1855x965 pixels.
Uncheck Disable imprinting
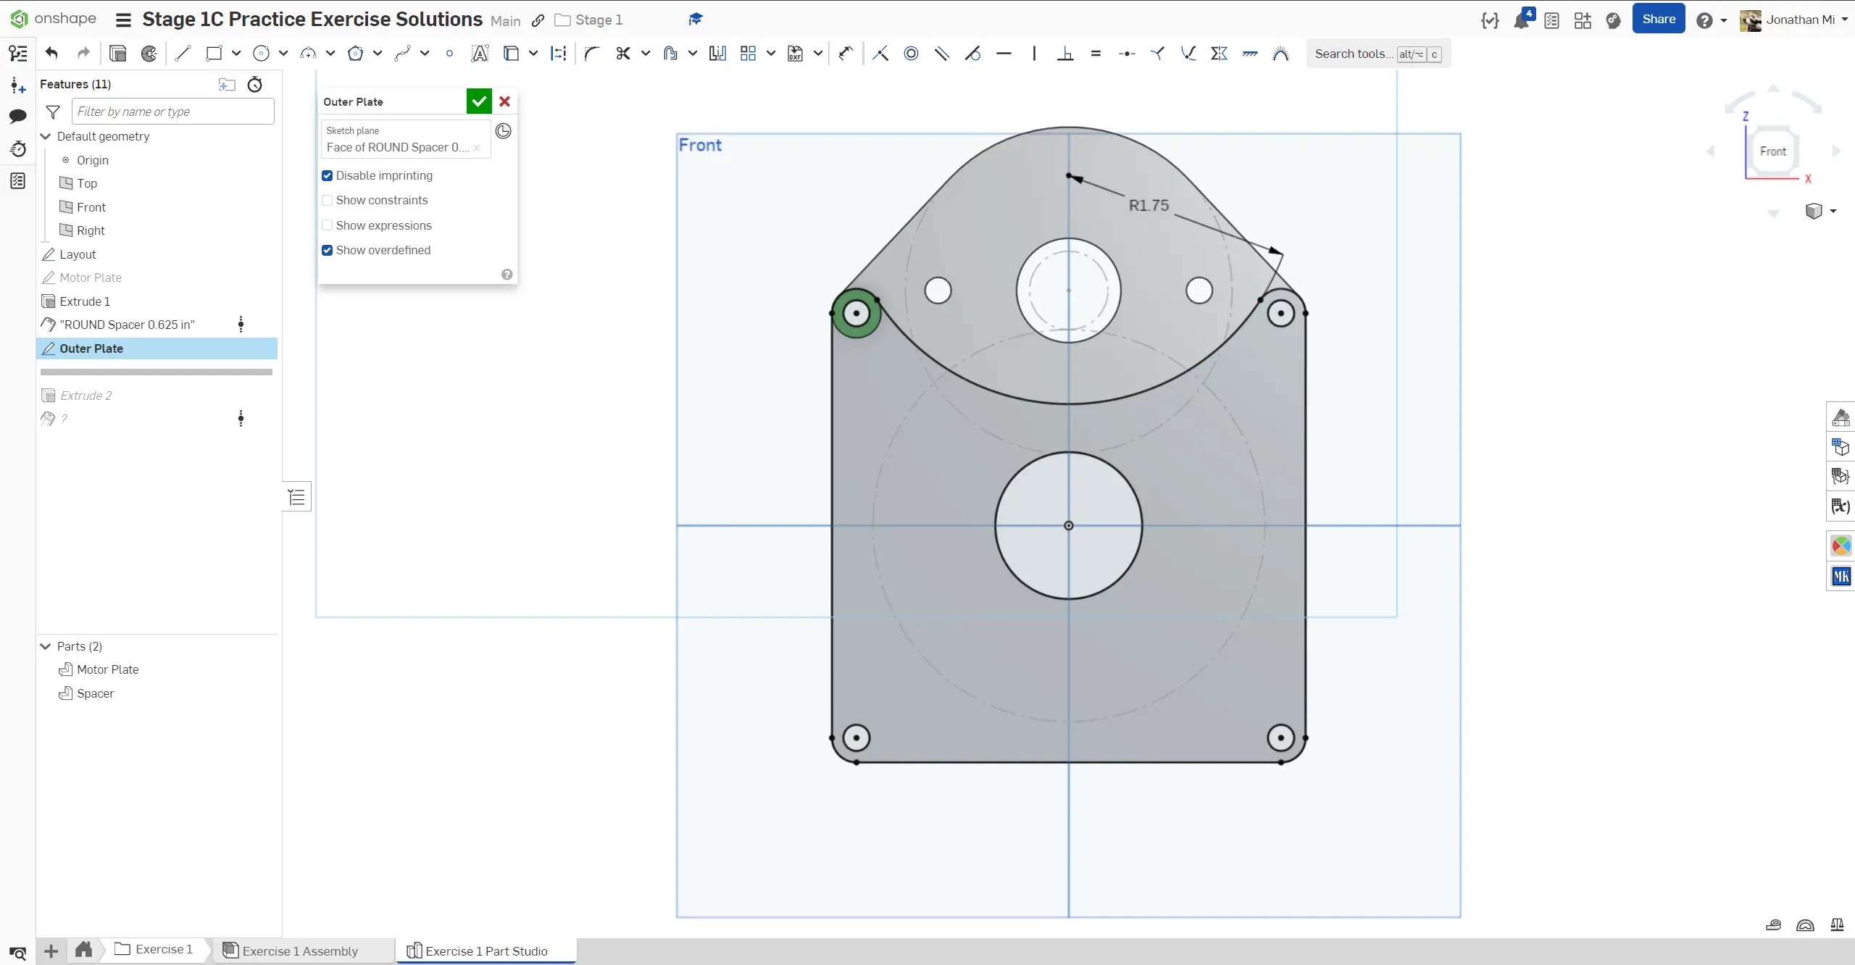coord(328,175)
